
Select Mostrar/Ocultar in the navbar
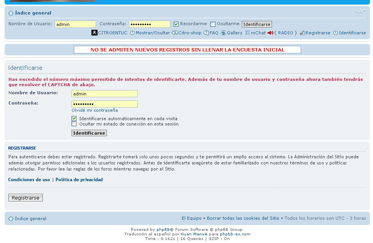[153, 33]
